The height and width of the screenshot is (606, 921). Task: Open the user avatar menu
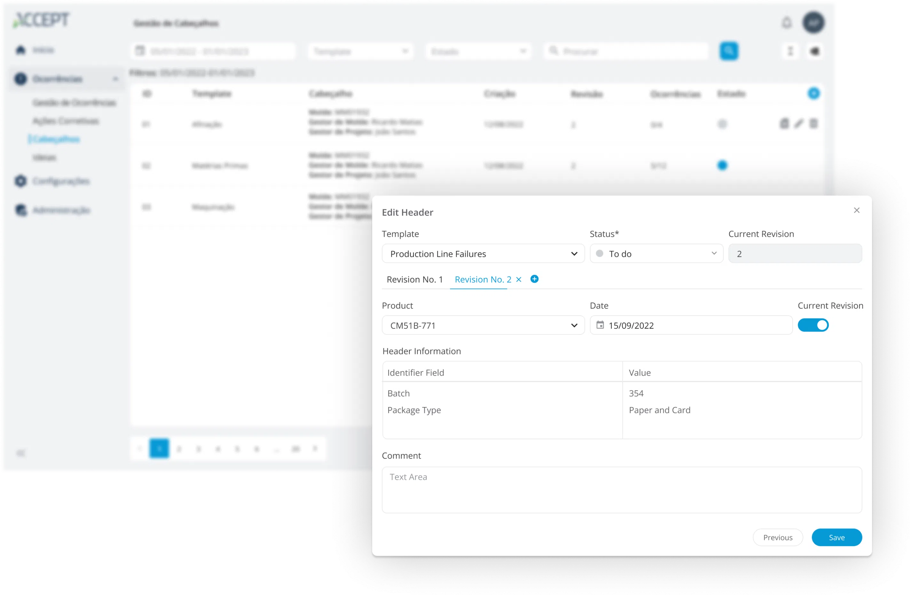(814, 23)
